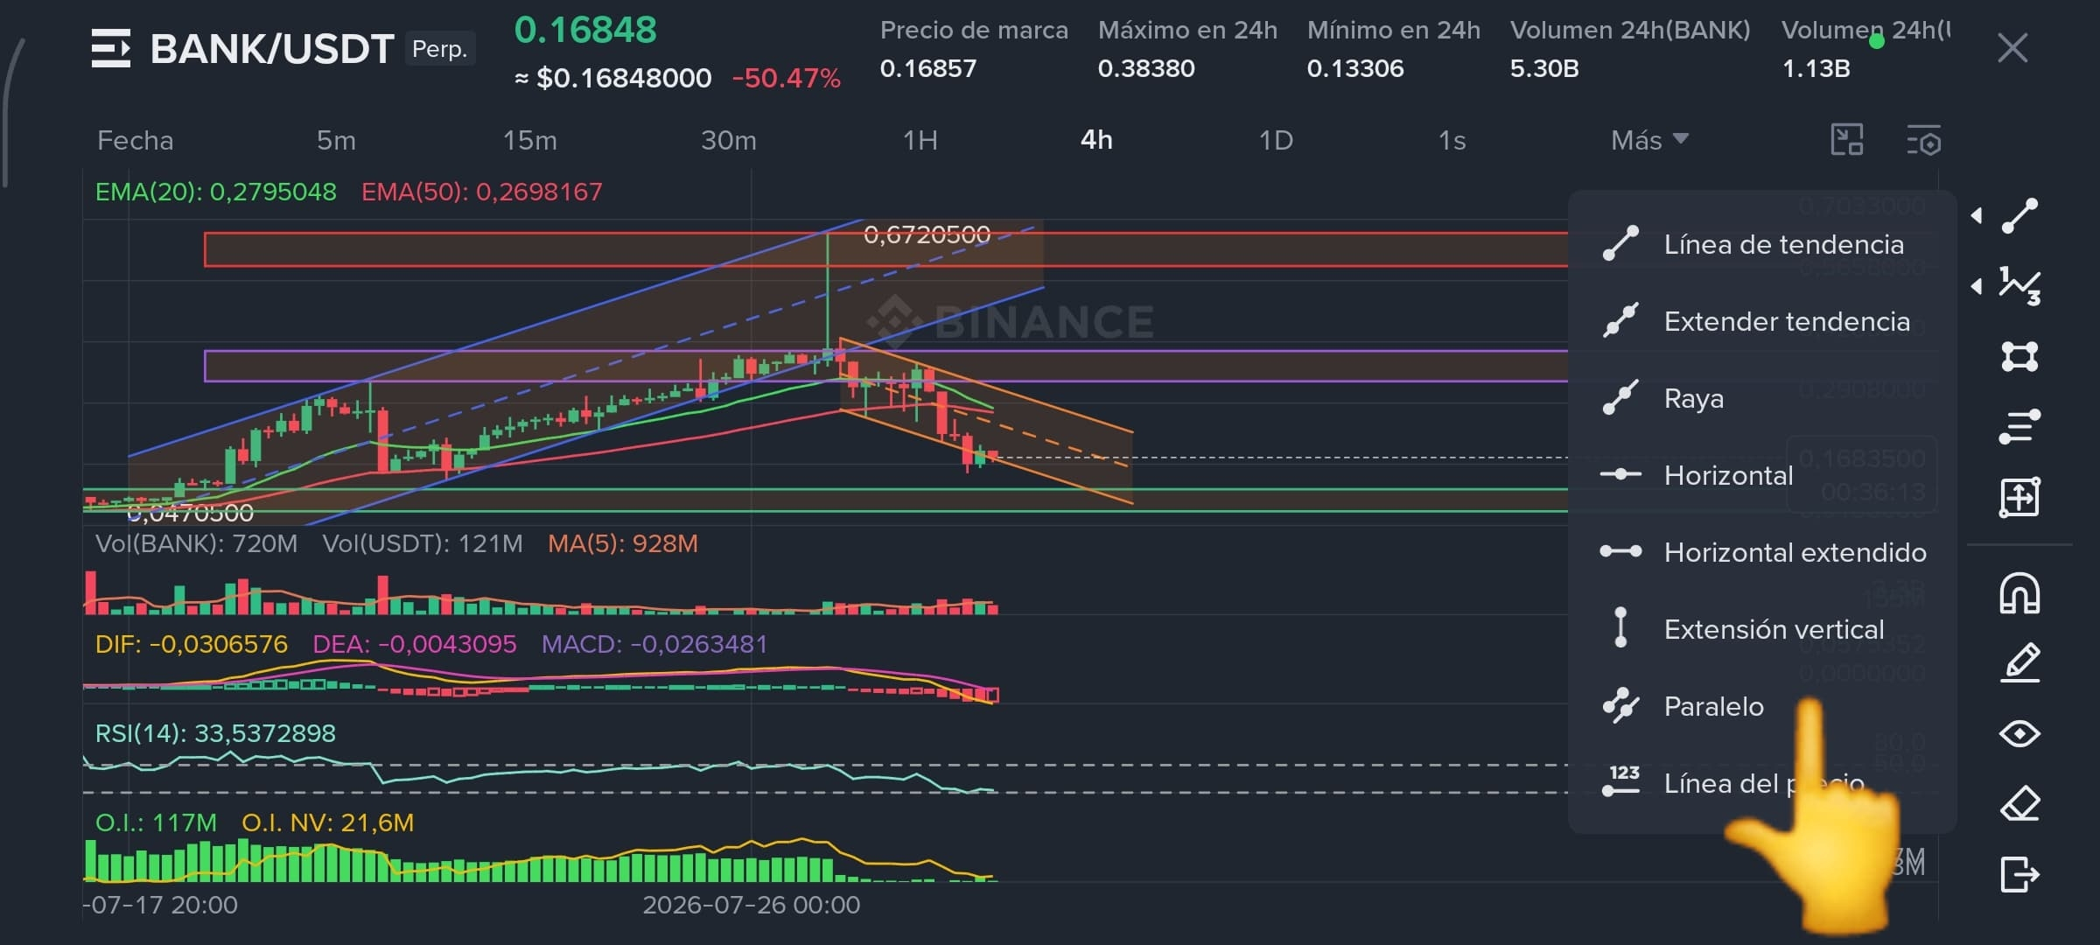This screenshot has width=2100, height=945.
Task: Choose Horizontal extendido from the menu
Action: [1763, 552]
